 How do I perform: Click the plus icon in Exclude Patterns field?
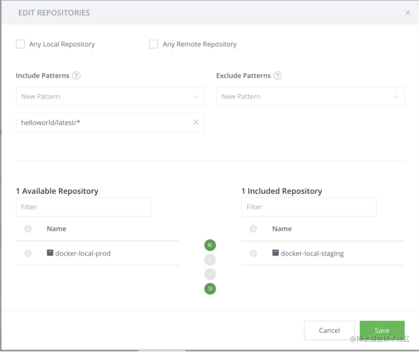click(396, 97)
